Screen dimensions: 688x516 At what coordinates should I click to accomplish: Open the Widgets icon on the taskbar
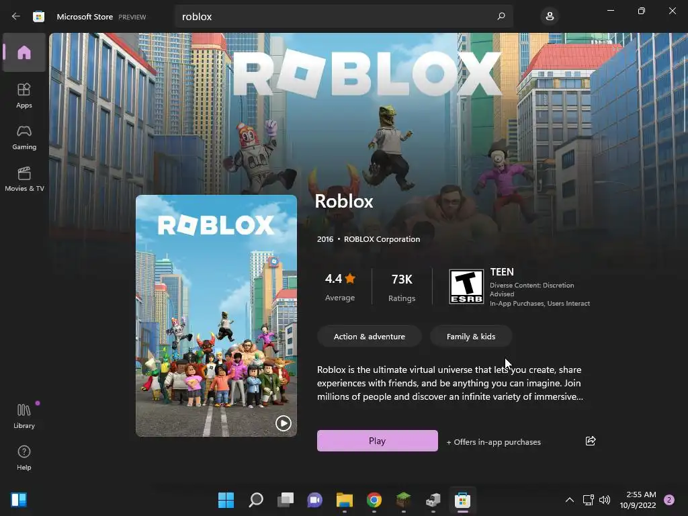[19, 500]
